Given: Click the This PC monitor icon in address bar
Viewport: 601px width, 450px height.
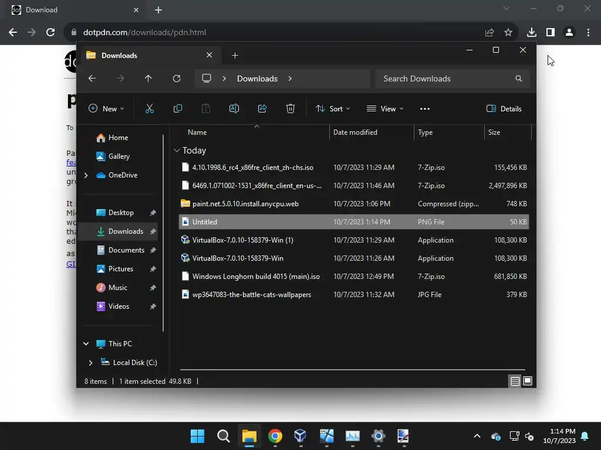Looking at the screenshot, I should click(207, 79).
